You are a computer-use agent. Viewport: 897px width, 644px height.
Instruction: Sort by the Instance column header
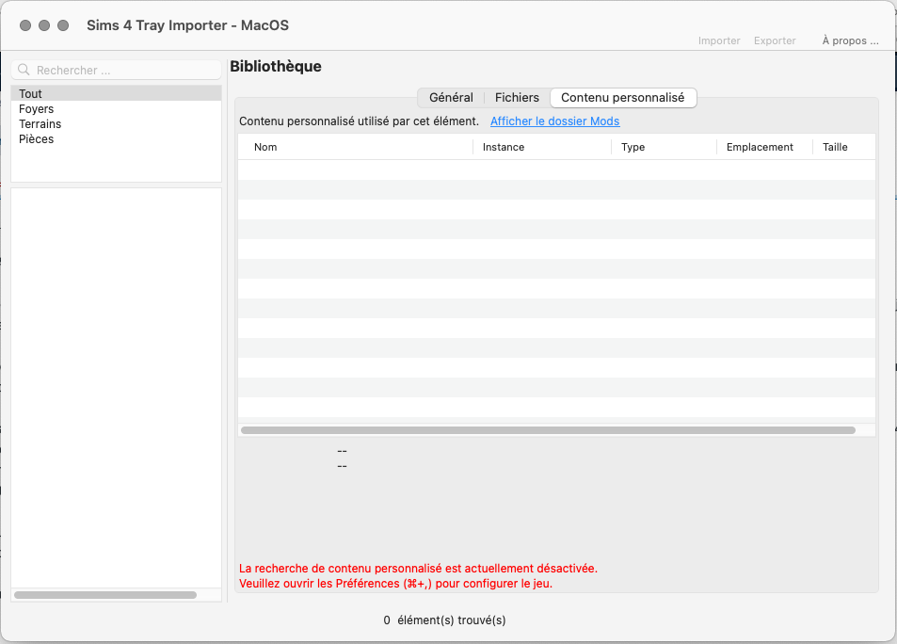coord(542,147)
